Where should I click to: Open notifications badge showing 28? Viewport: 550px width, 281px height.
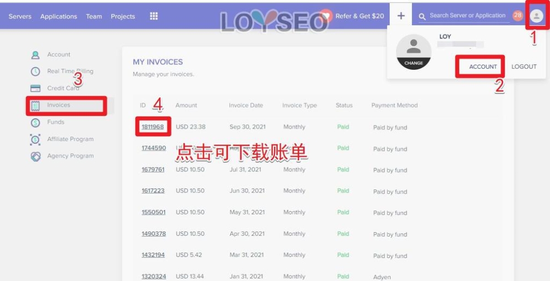pos(518,15)
